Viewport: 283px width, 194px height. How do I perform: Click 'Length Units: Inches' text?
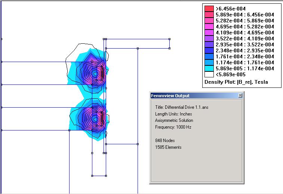[x=173, y=114]
